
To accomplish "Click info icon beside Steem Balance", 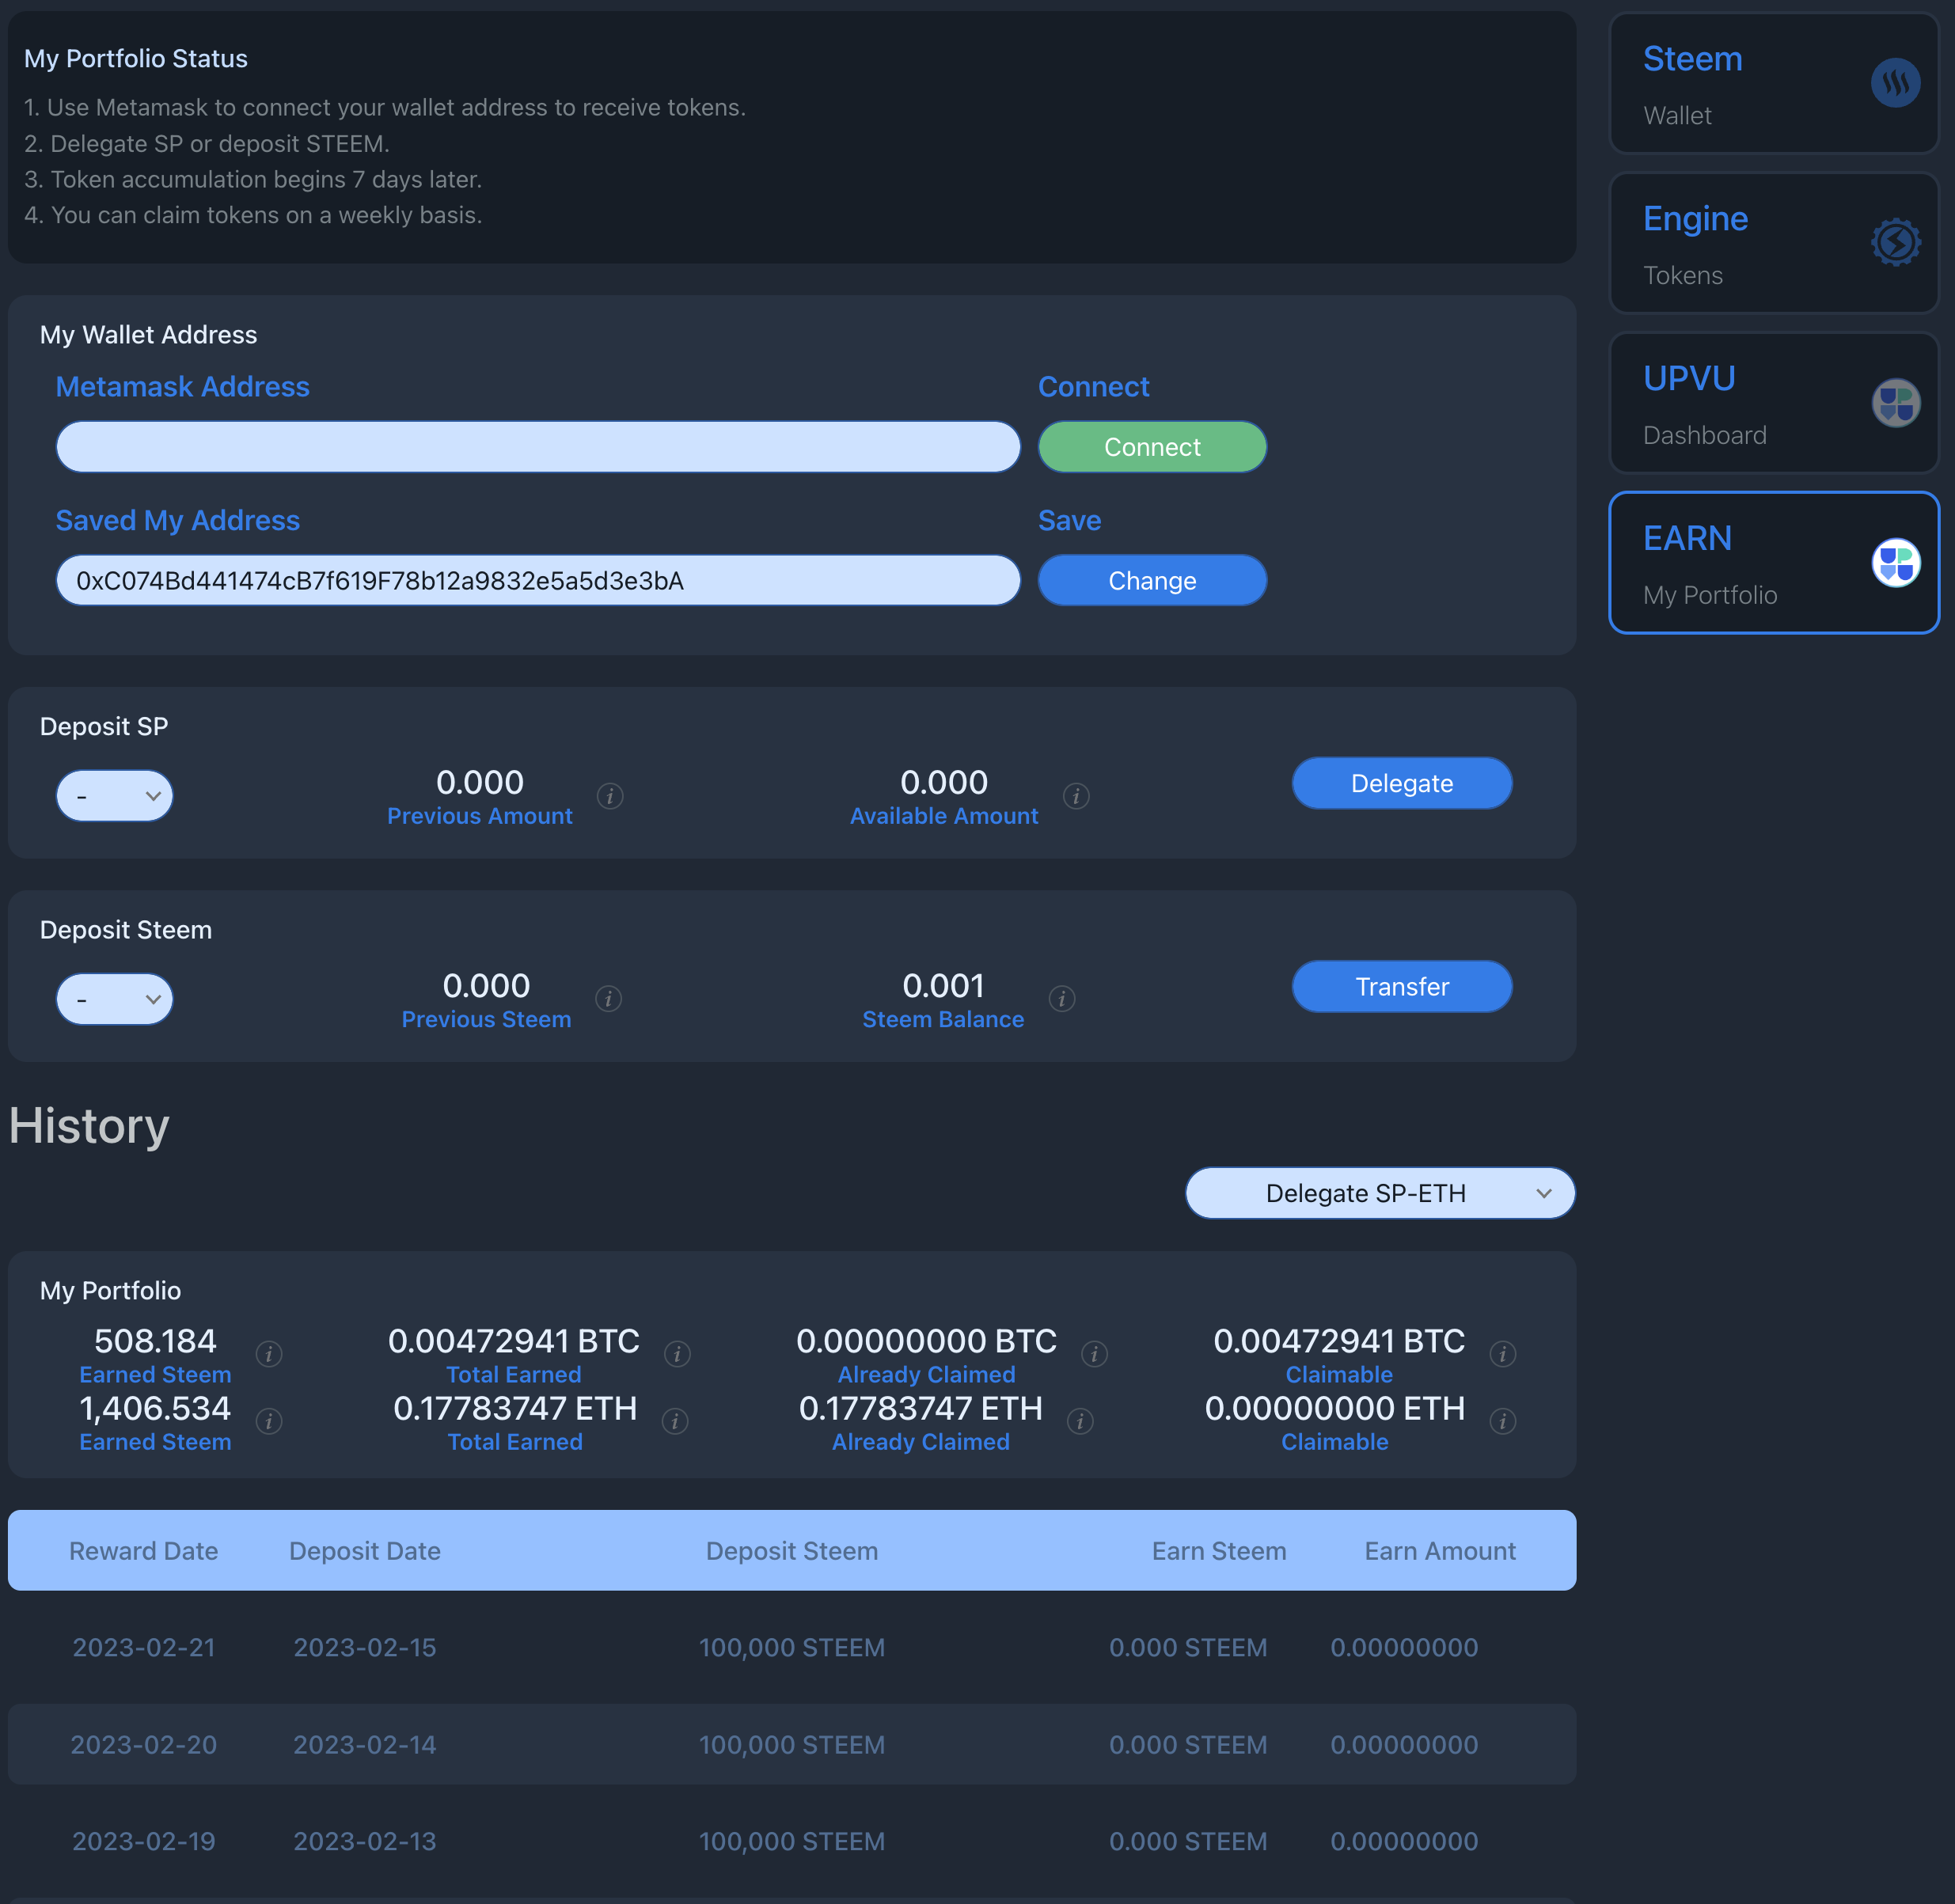I will (x=1062, y=999).
